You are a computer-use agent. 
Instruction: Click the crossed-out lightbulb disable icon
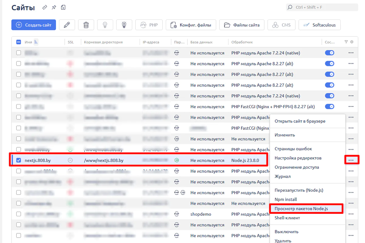(124, 25)
